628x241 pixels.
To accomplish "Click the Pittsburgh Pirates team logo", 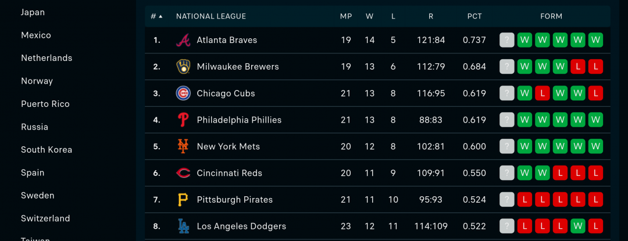I will click(x=183, y=200).
